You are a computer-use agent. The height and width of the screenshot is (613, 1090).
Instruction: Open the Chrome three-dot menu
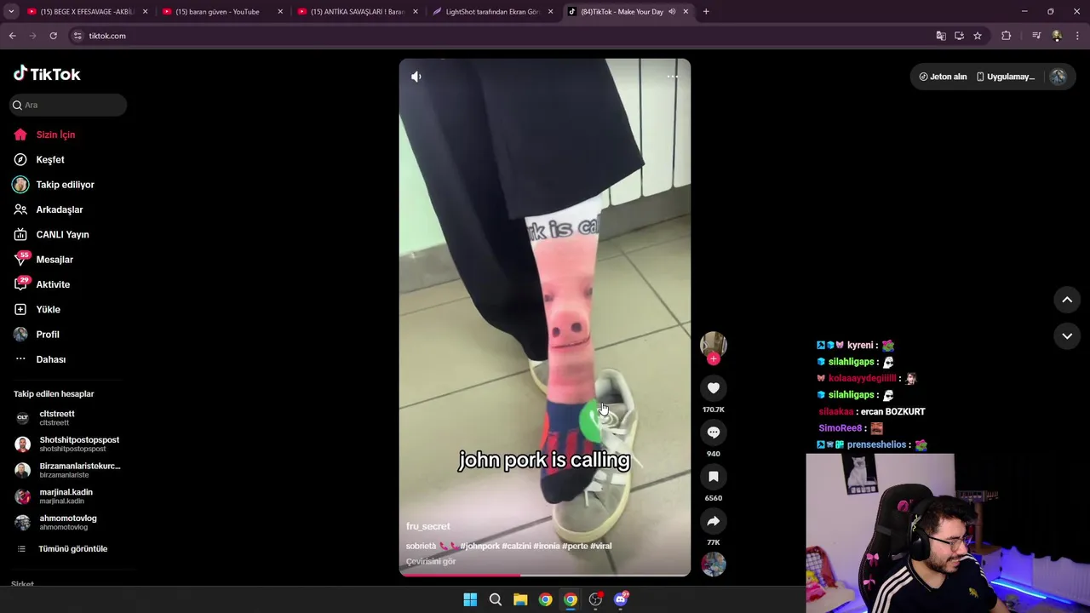1077,36
